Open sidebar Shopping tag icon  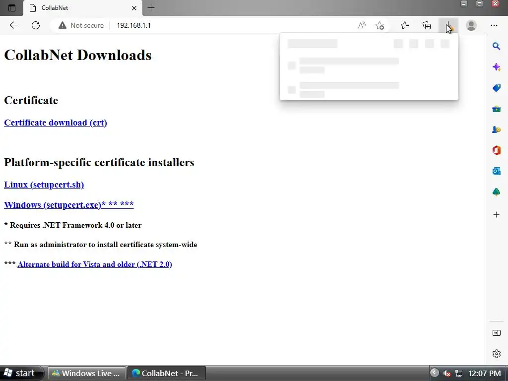pyautogui.click(x=496, y=88)
